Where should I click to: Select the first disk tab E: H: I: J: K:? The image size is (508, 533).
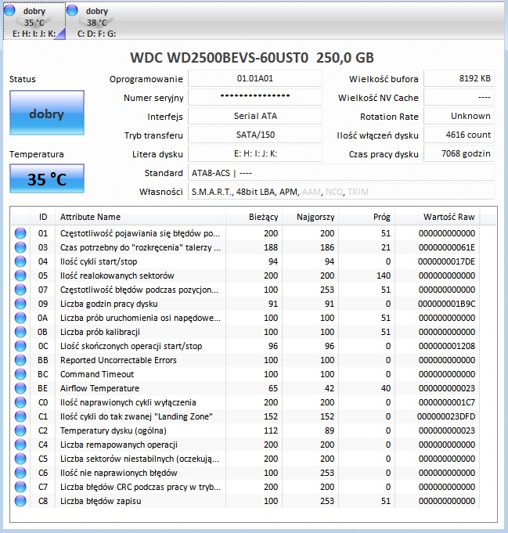click(34, 21)
